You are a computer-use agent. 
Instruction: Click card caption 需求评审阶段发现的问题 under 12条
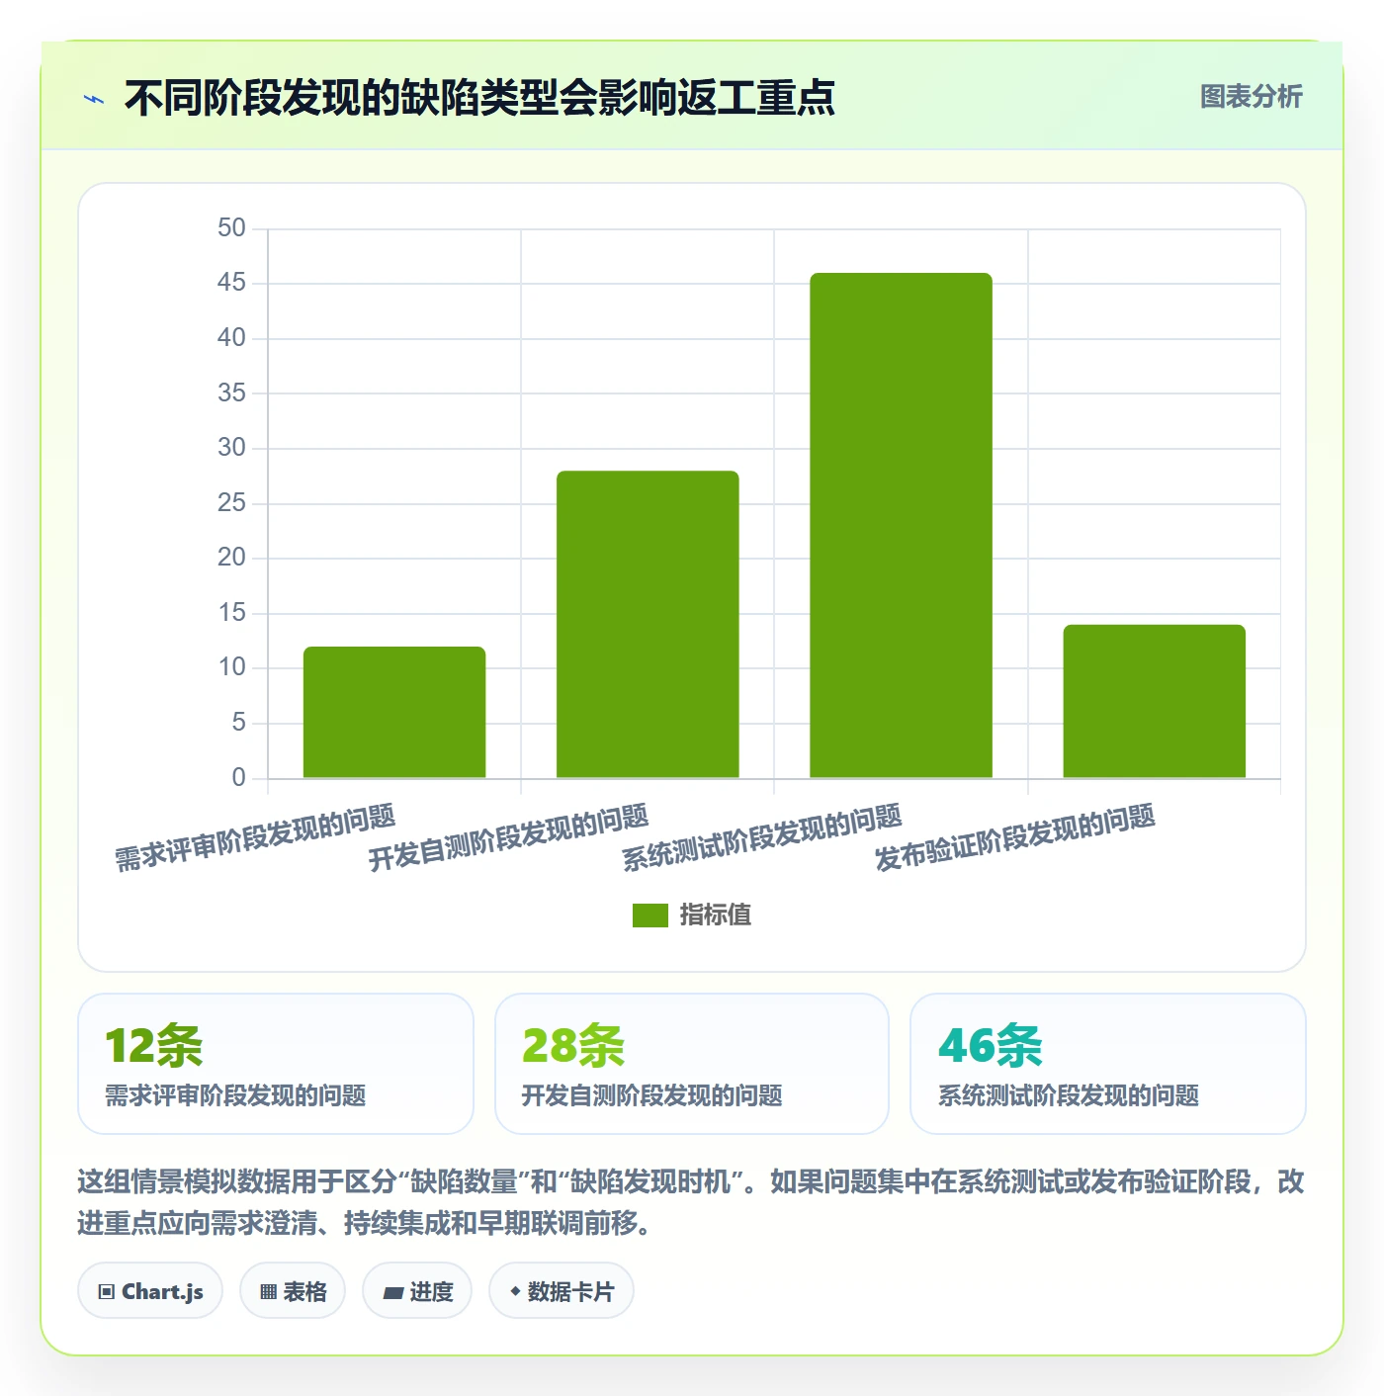click(235, 1095)
